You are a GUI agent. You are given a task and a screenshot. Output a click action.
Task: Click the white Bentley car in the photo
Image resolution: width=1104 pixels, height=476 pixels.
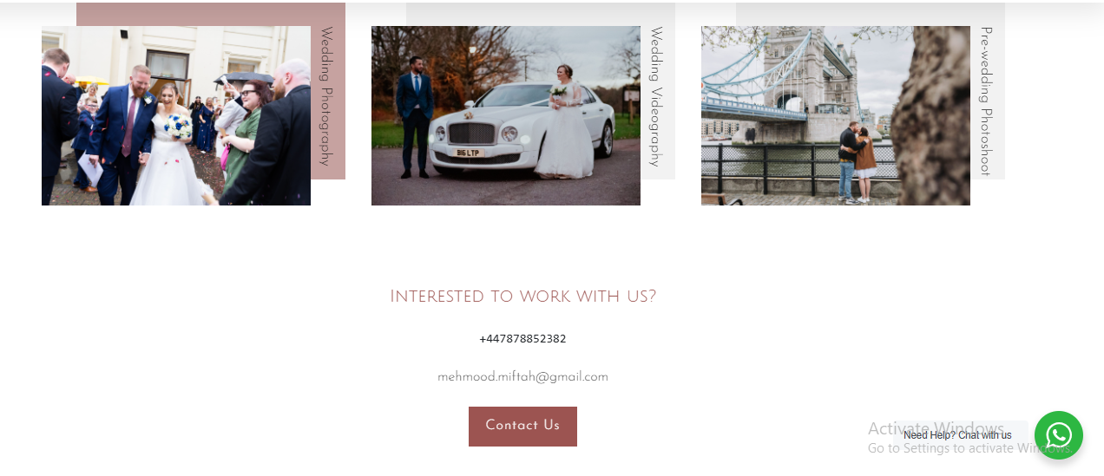pyautogui.click(x=518, y=130)
